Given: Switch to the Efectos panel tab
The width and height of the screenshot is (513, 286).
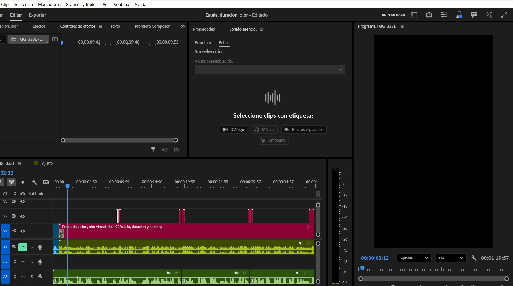Looking at the screenshot, I should (39, 26).
